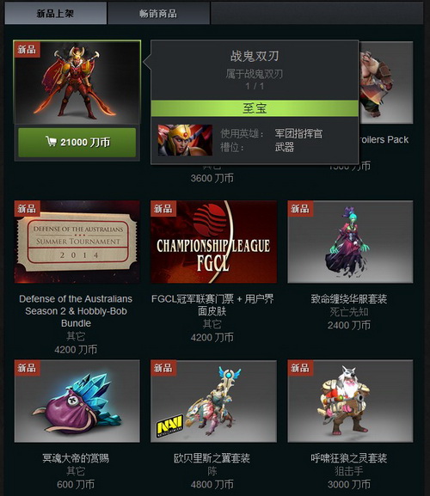Click 新品 badge on Sniper set
This screenshot has width=430, height=496.
[x=300, y=368]
